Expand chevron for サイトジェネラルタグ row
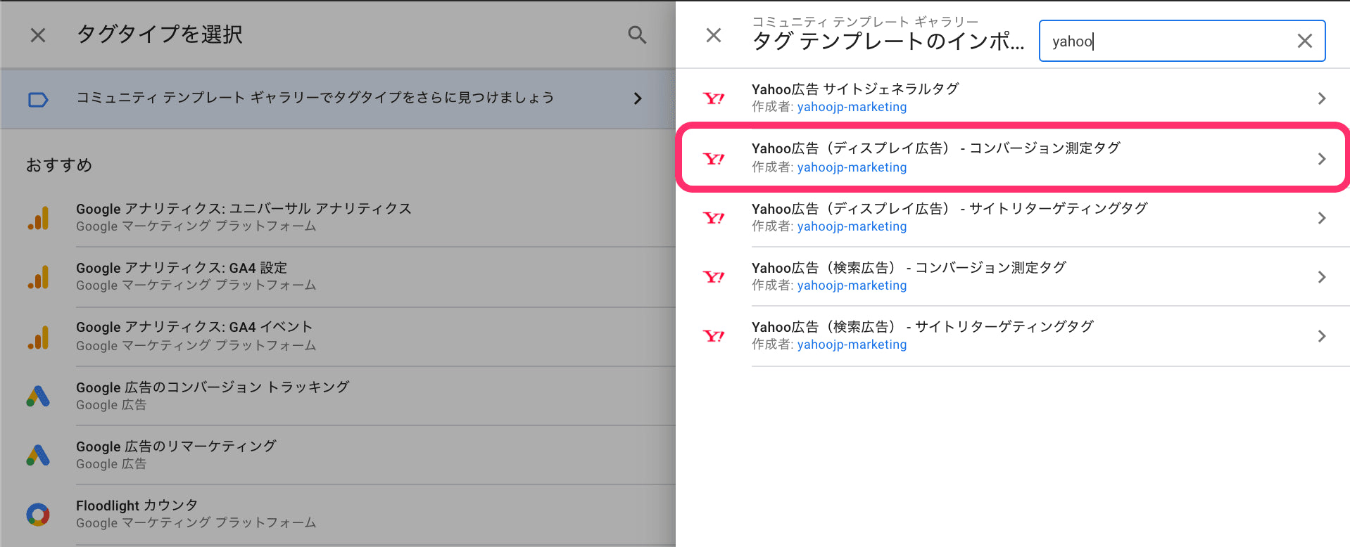This screenshot has width=1350, height=547. tap(1322, 98)
